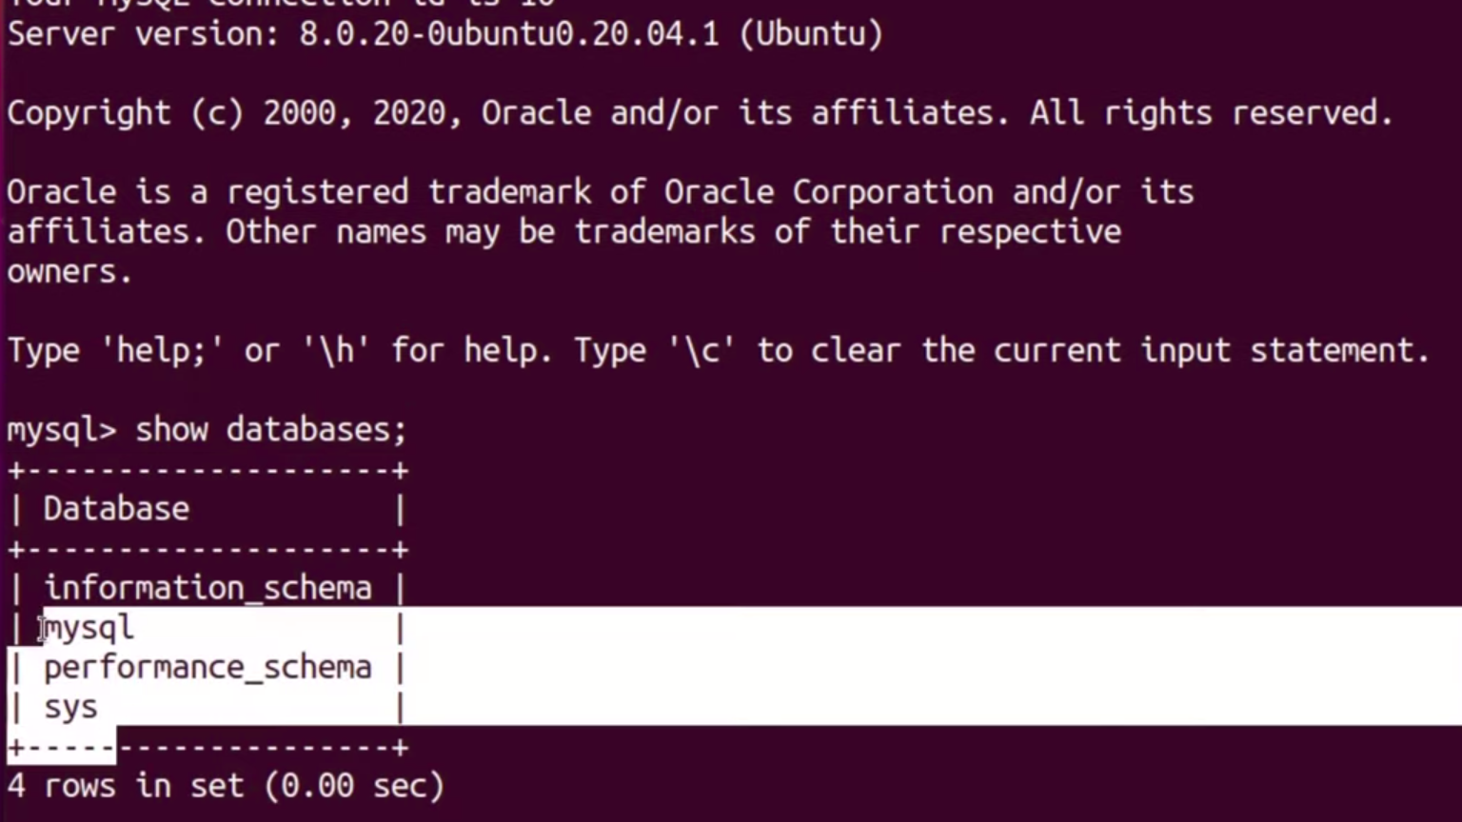The width and height of the screenshot is (1462, 822).
Task: Click the sys database row
Action: pyautogui.click(x=70, y=708)
